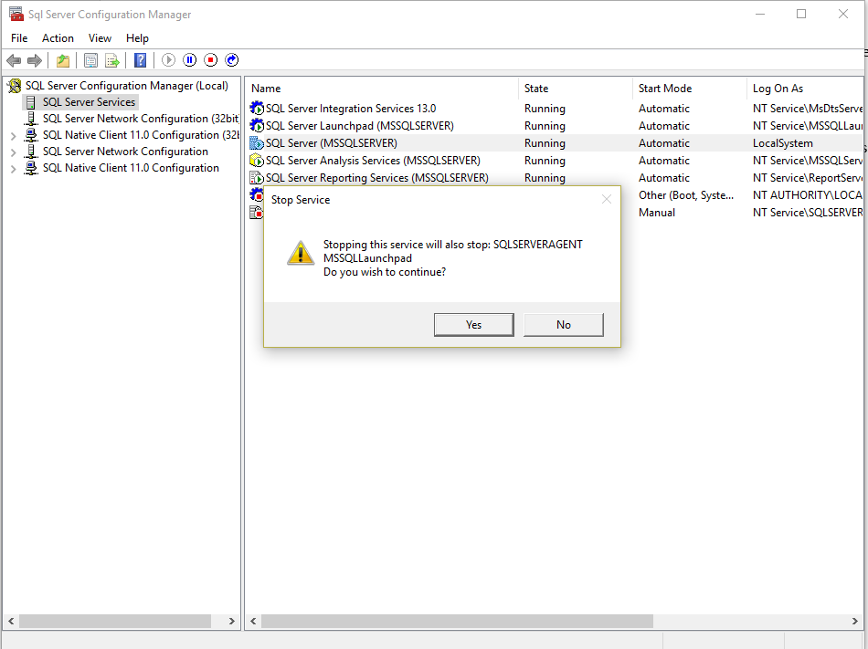The width and height of the screenshot is (868, 649).
Task: Select SQL Server (MSSQLSERVER) service name
Action: coord(332,143)
